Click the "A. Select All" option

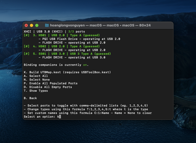pos(36,76)
